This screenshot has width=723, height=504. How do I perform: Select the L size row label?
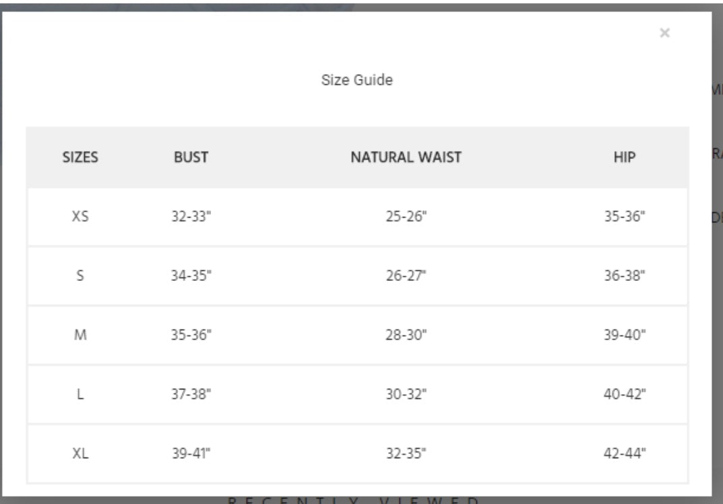pos(80,394)
